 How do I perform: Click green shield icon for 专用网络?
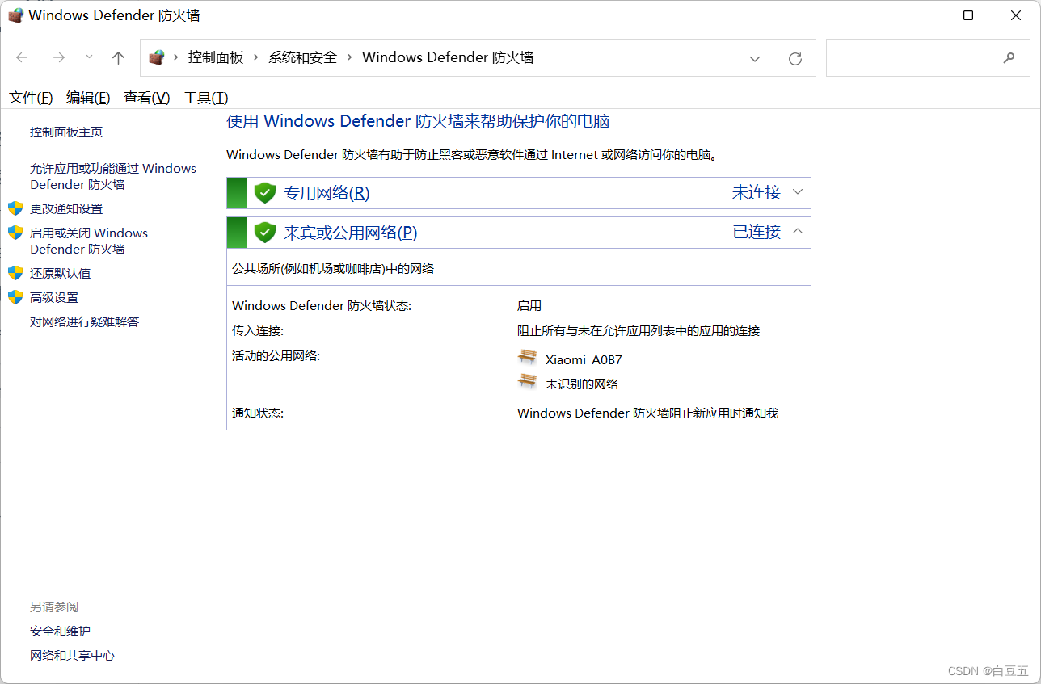point(265,193)
